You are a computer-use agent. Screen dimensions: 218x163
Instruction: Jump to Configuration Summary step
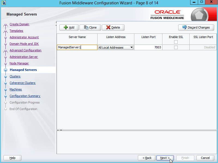[25, 96]
